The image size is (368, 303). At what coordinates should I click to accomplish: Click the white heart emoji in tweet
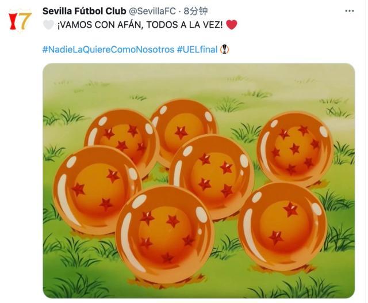(x=48, y=25)
